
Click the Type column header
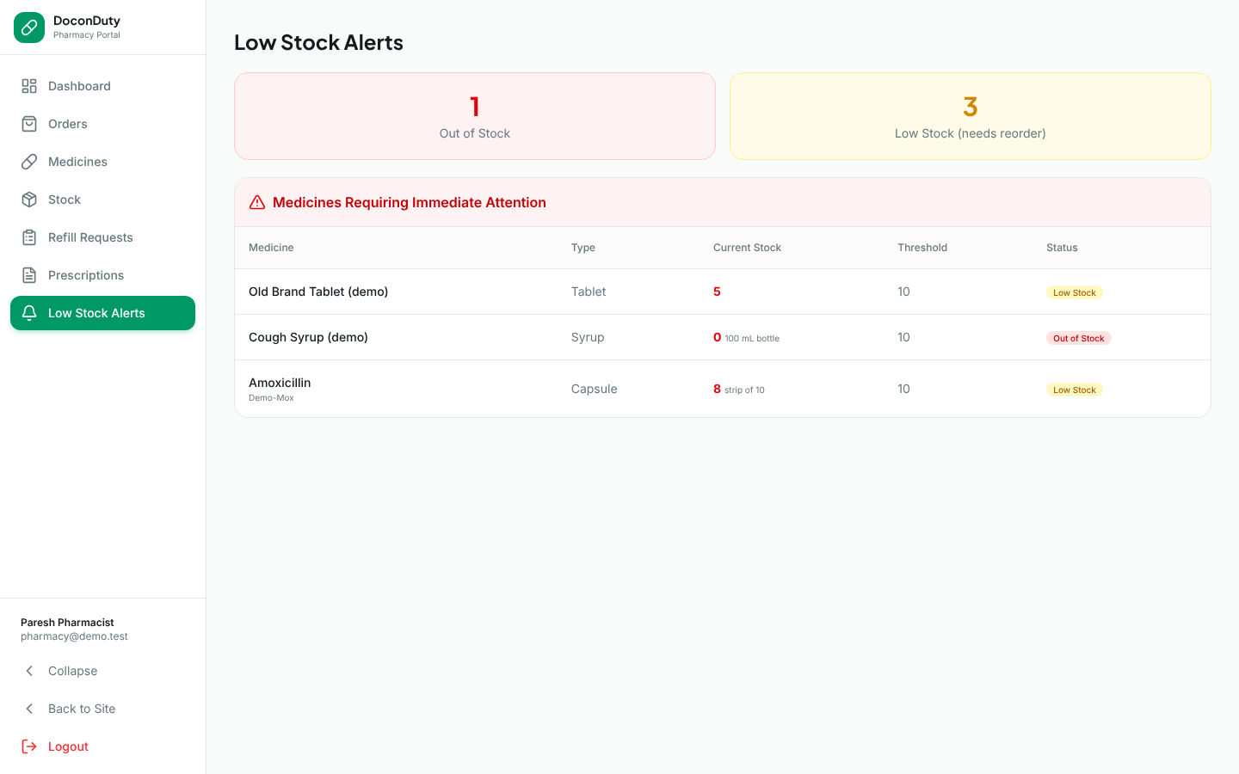(x=583, y=248)
